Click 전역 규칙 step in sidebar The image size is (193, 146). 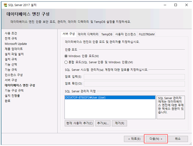tap(11, 38)
